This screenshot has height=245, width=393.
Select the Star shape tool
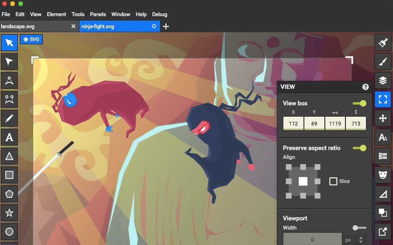(x=9, y=213)
